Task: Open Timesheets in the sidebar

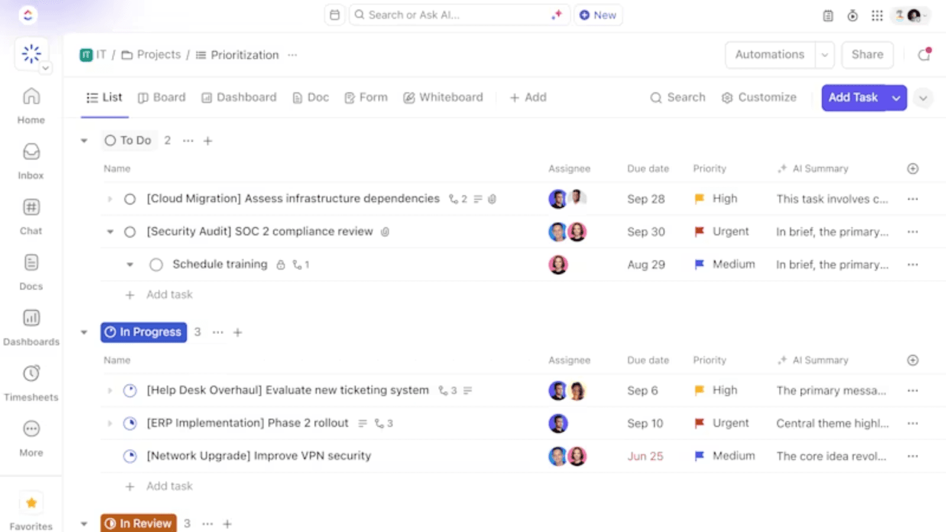Action: click(x=31, y=384)
